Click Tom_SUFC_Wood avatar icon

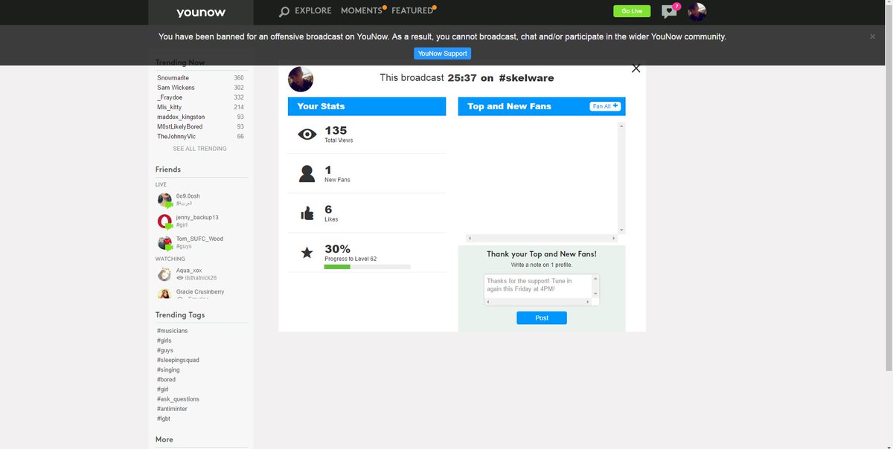pos(164,243)
